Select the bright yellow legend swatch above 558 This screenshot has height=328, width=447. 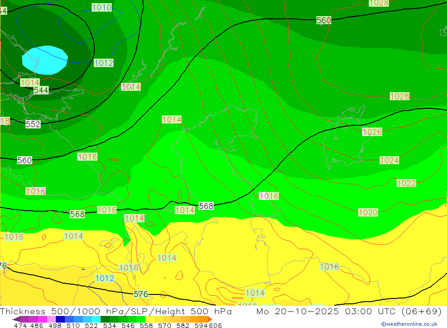point(150,319)
